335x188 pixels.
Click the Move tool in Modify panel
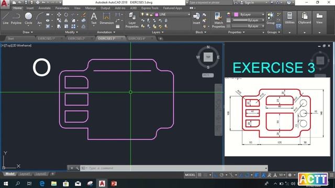pyautogui.click(x=59, y=15)
